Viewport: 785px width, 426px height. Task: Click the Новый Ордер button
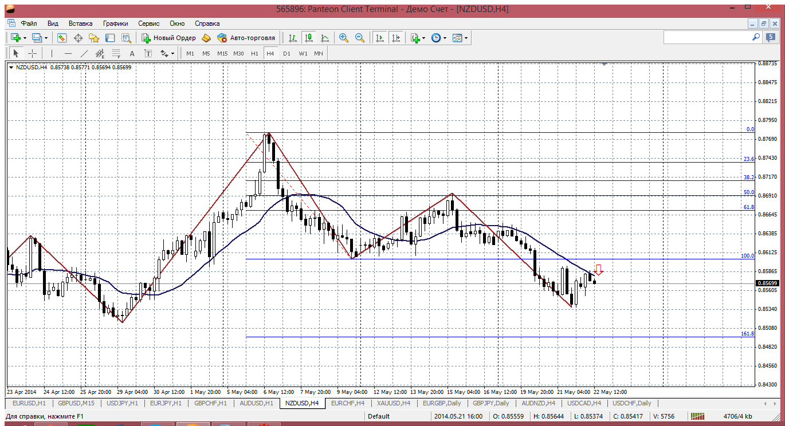pos(168,38)
